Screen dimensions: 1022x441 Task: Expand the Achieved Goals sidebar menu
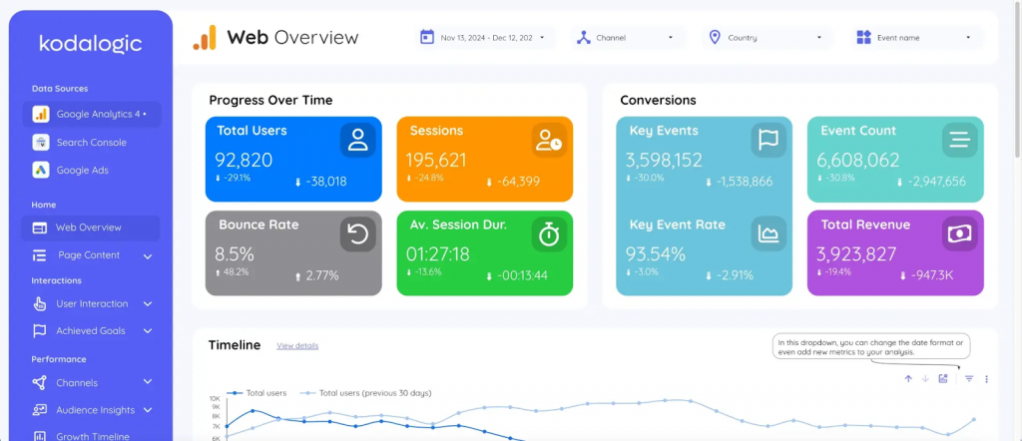(x=148, y=331)
